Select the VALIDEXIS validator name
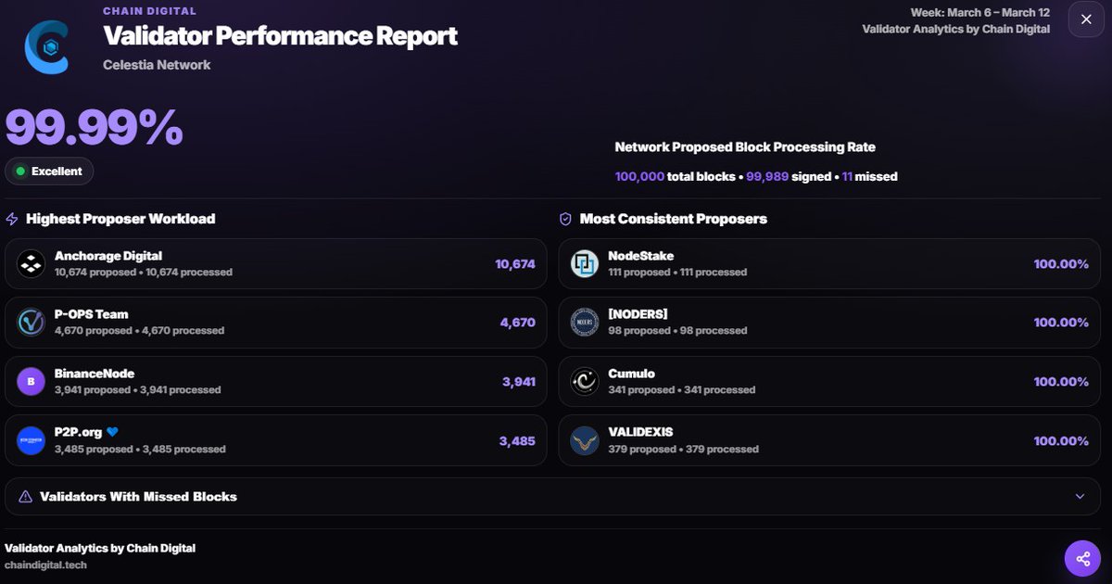 [640, 432]
